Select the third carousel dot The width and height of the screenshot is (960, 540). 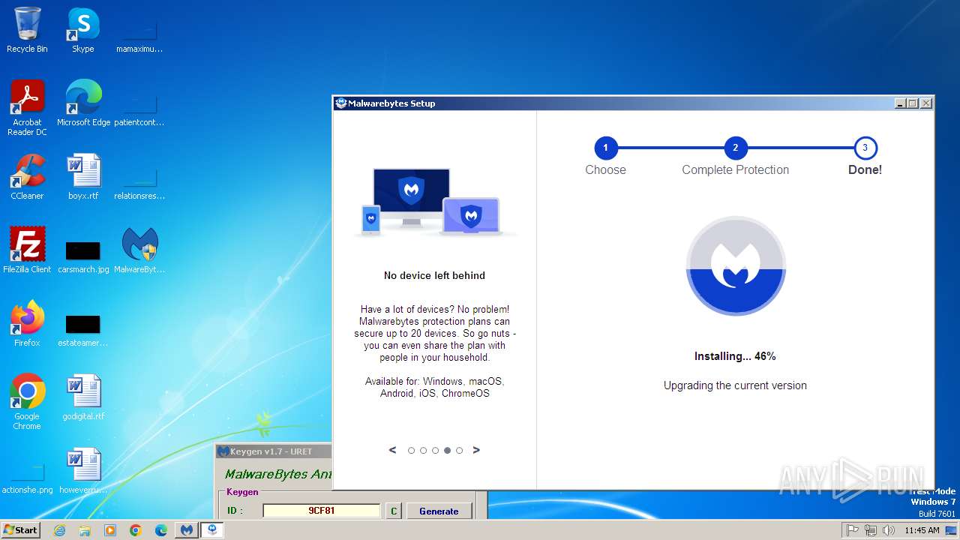435,451
